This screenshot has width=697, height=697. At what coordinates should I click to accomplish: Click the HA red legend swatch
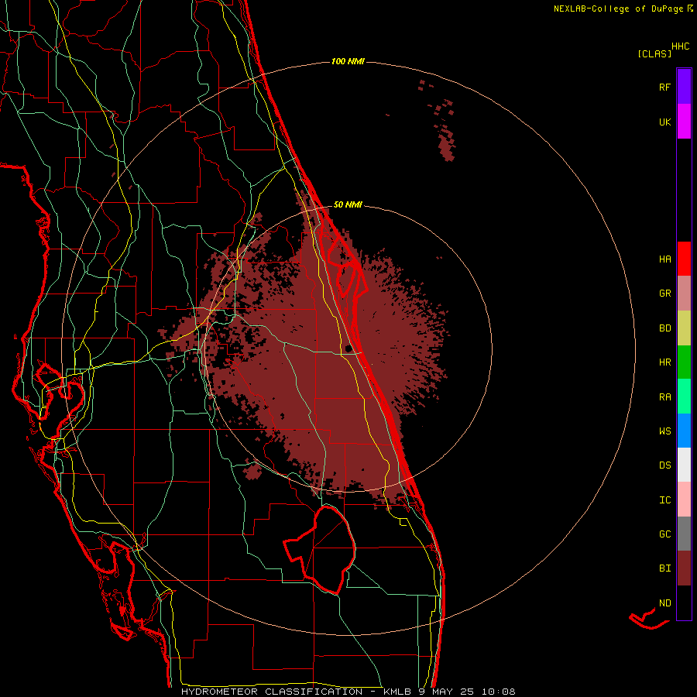(684, 259)
